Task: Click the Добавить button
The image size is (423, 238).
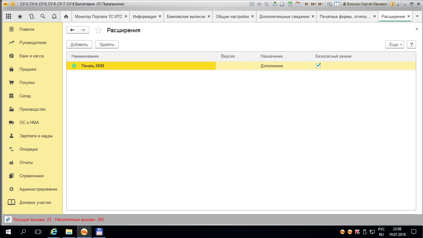Action: click(79, 44)
